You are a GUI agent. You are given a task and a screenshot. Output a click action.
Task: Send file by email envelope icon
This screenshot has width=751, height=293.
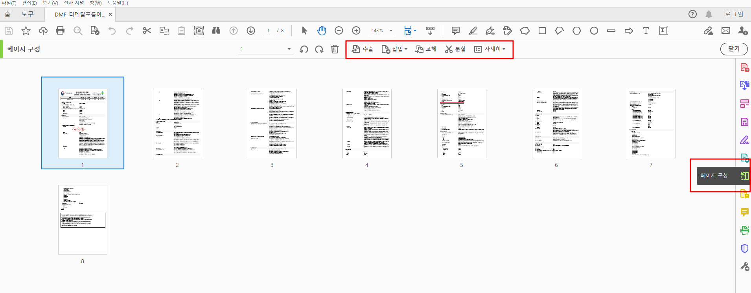pyautogui.click(x=726, y=31)
